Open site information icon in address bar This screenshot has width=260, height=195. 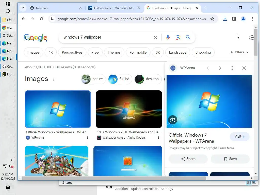(x=53, y=19)
